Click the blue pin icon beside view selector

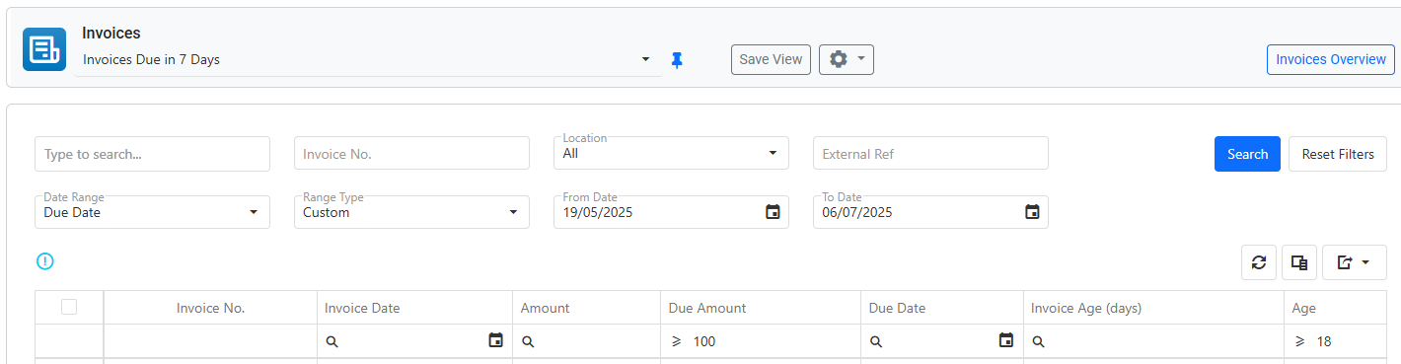coord(677,60)
